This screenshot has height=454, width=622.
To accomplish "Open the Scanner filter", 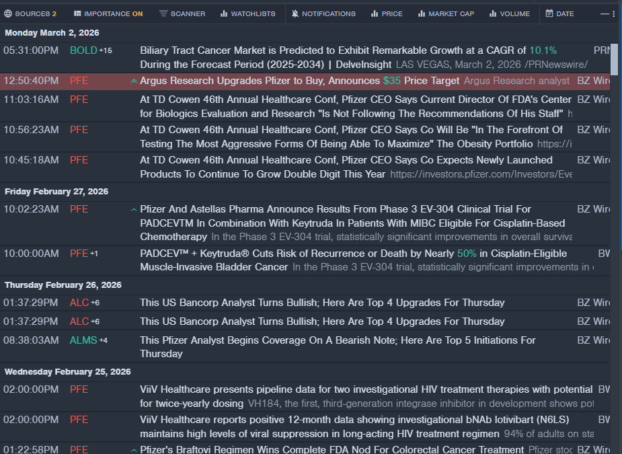I will pyautogui.click(x=182, y=14).
